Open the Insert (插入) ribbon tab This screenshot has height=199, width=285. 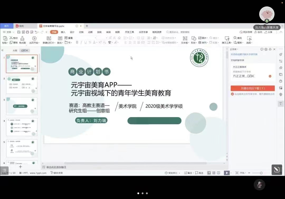coord(63,32)
